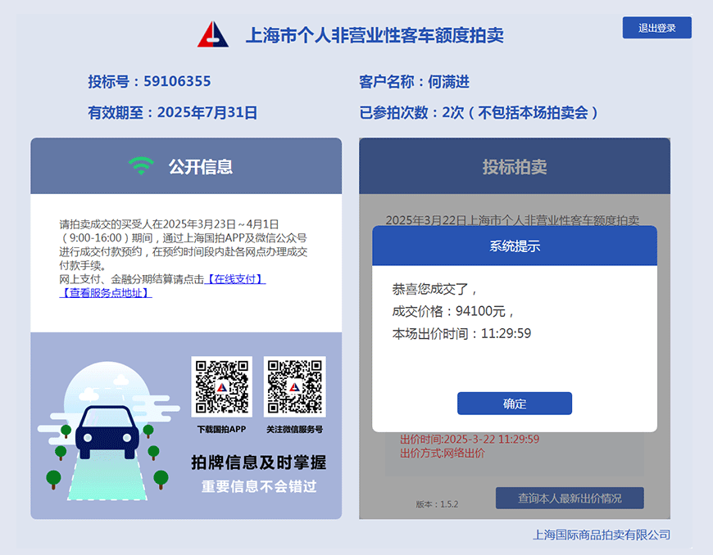Click the car illustration graphic
The height and width of the screenshot is (555, 713).
107,431
